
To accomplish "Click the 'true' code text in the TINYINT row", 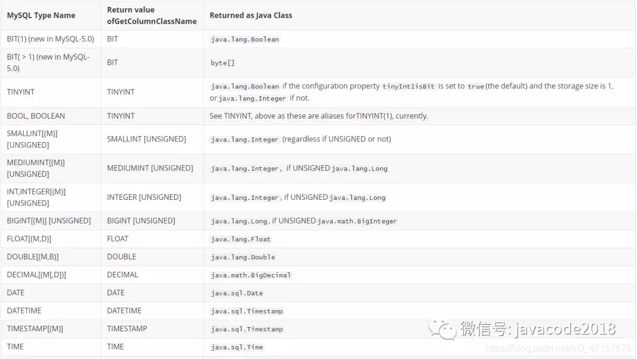I will click(x=475, y=87).
